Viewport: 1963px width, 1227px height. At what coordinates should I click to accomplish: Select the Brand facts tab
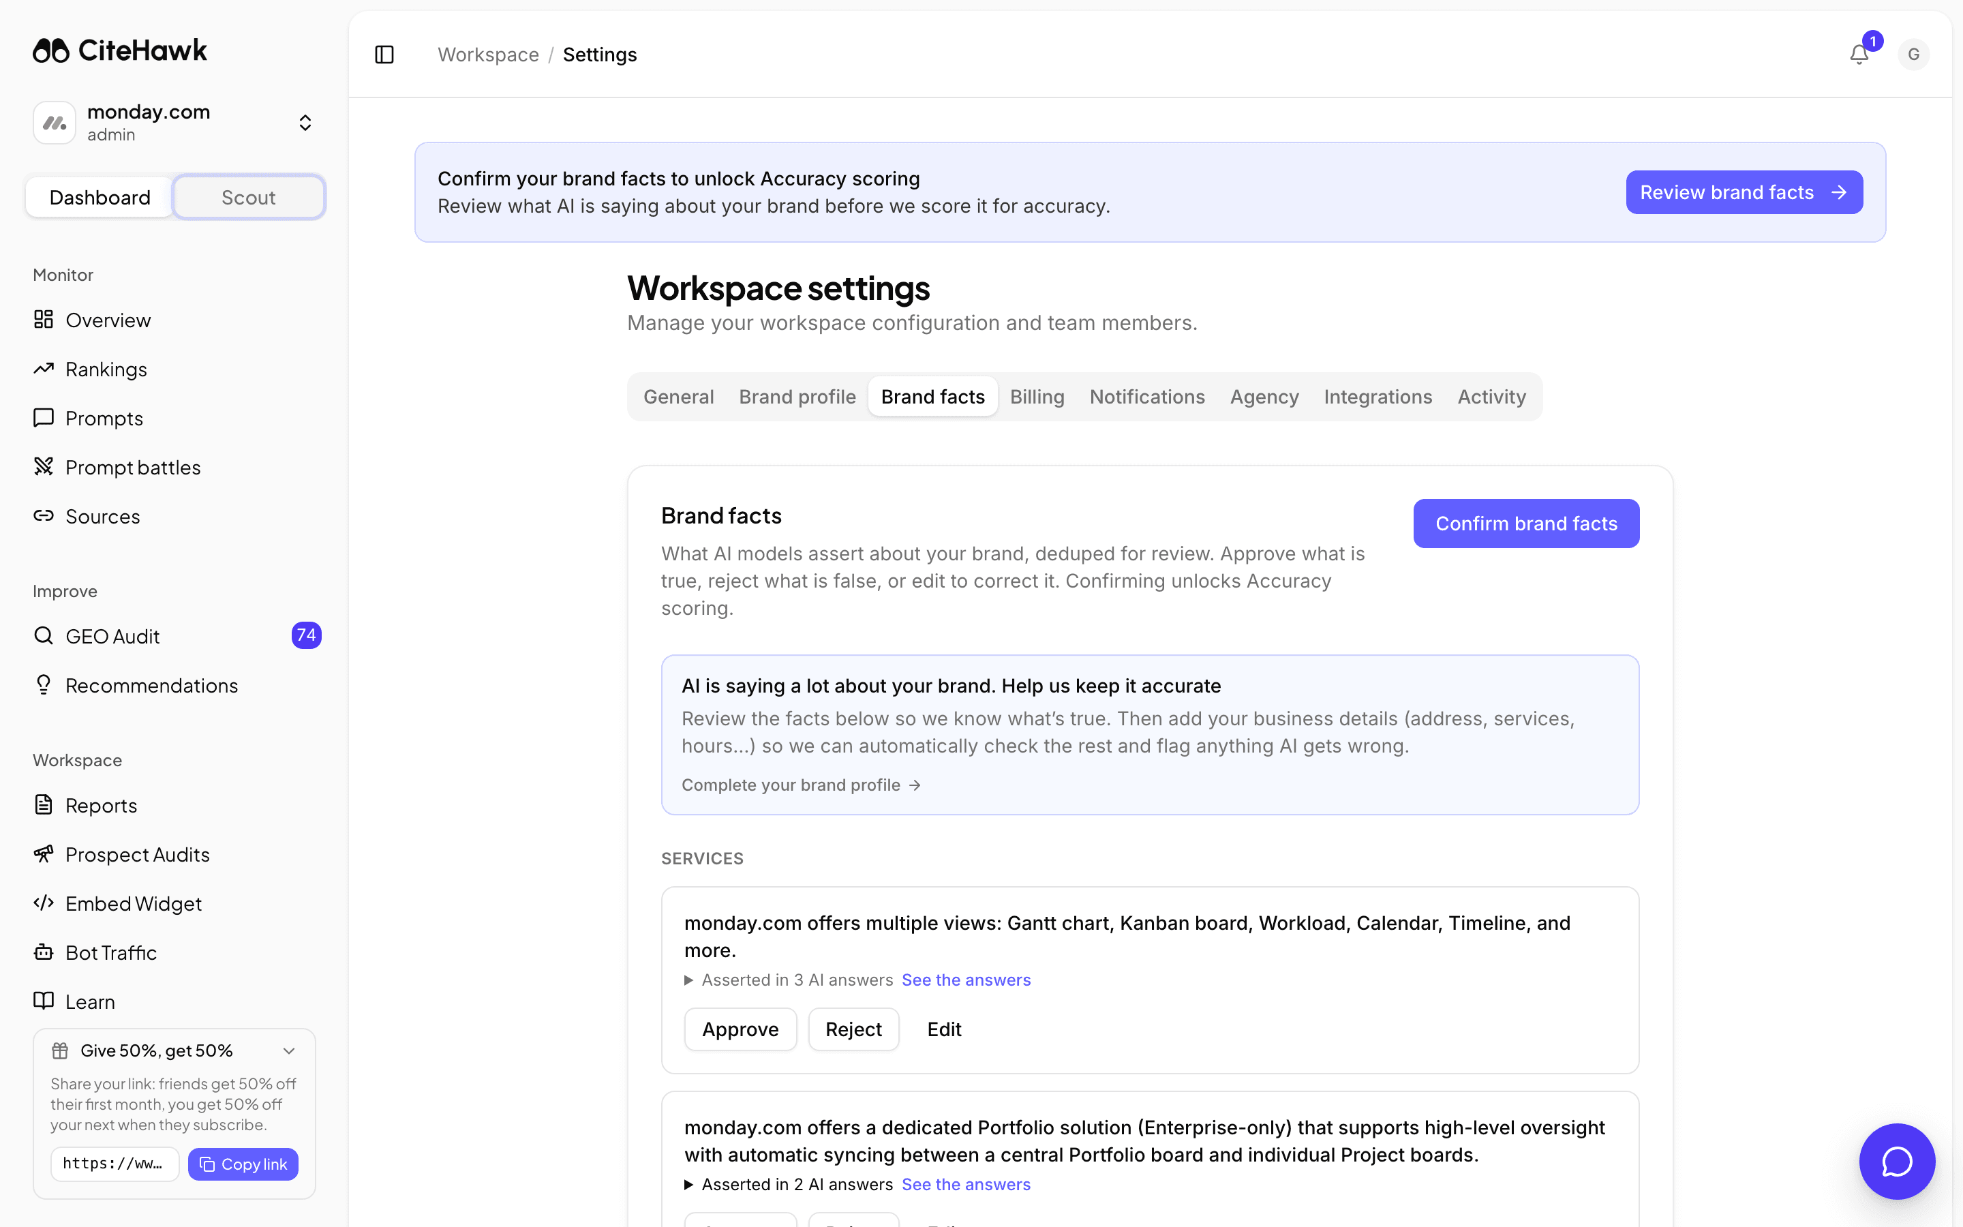point(933,397)
